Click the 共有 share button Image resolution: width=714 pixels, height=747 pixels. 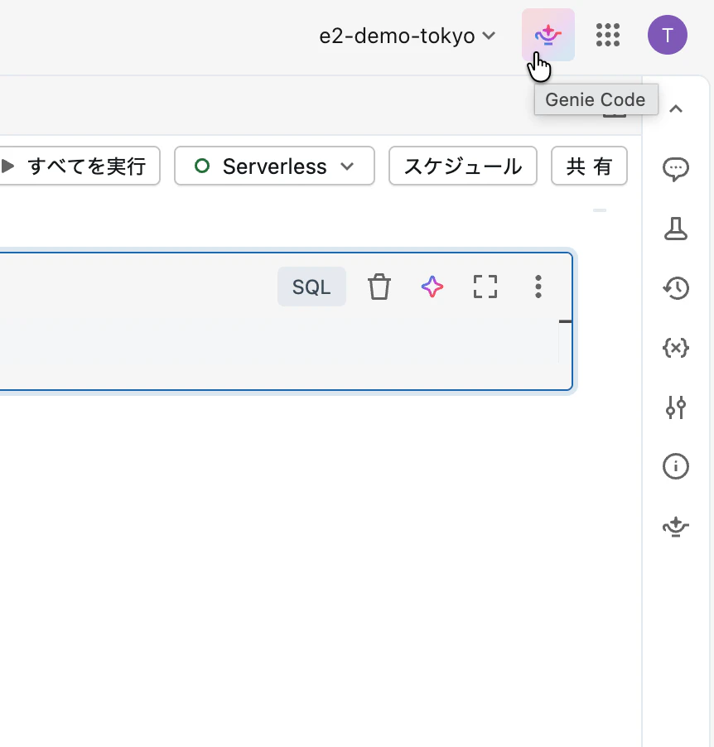coord(589,166)
